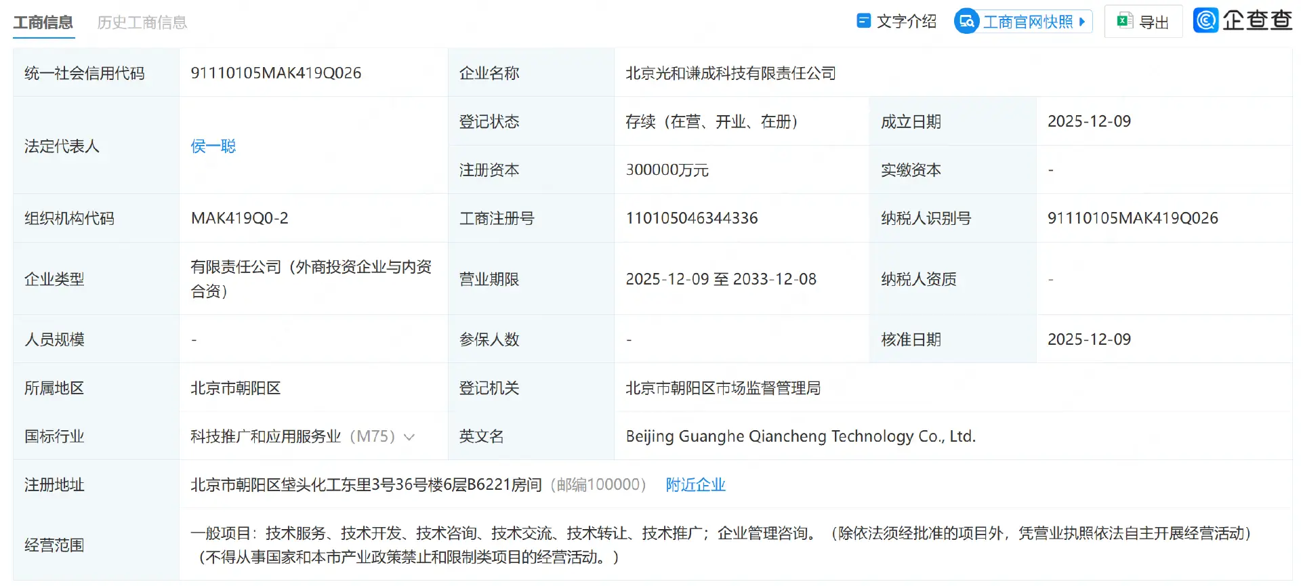The width and height of the screenshot is (1301, 586).
Task: Click the 登记机关 field label
Action: point(489,388)
